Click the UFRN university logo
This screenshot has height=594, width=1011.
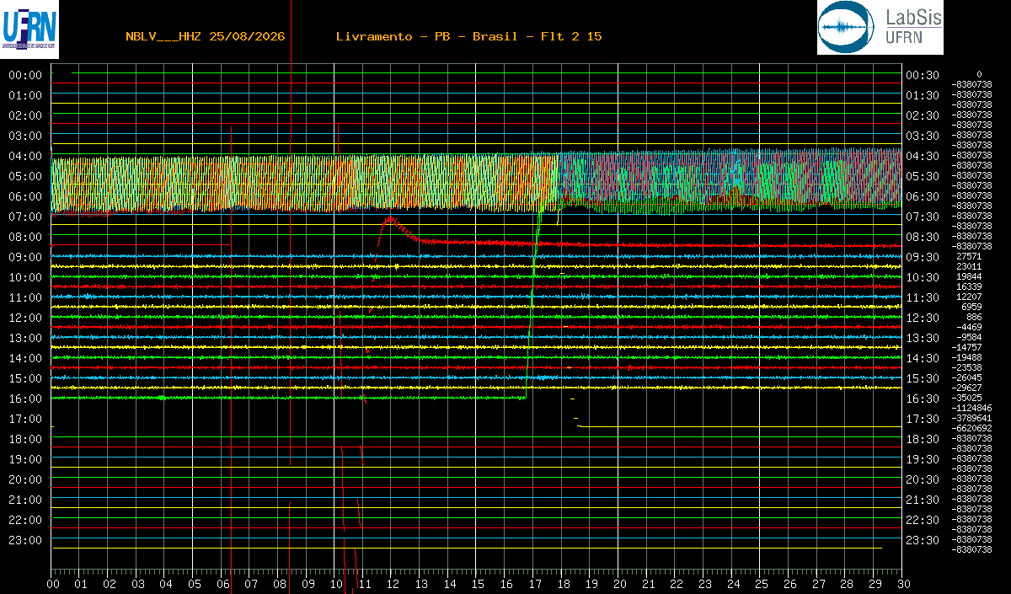30,29
